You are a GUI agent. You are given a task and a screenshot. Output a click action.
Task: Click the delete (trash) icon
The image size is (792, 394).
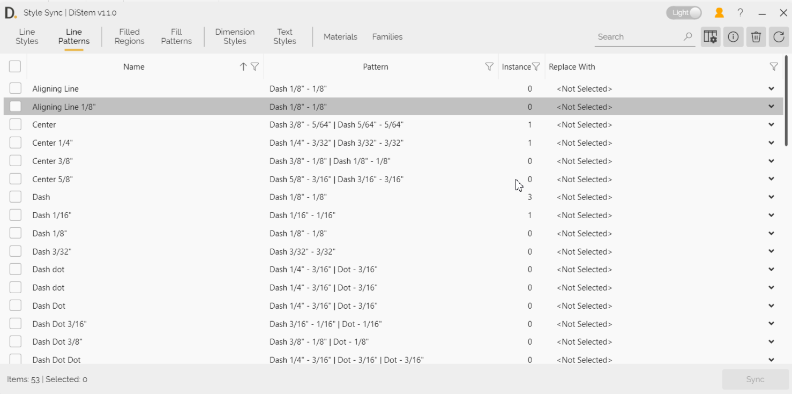(x=756, y=36)
